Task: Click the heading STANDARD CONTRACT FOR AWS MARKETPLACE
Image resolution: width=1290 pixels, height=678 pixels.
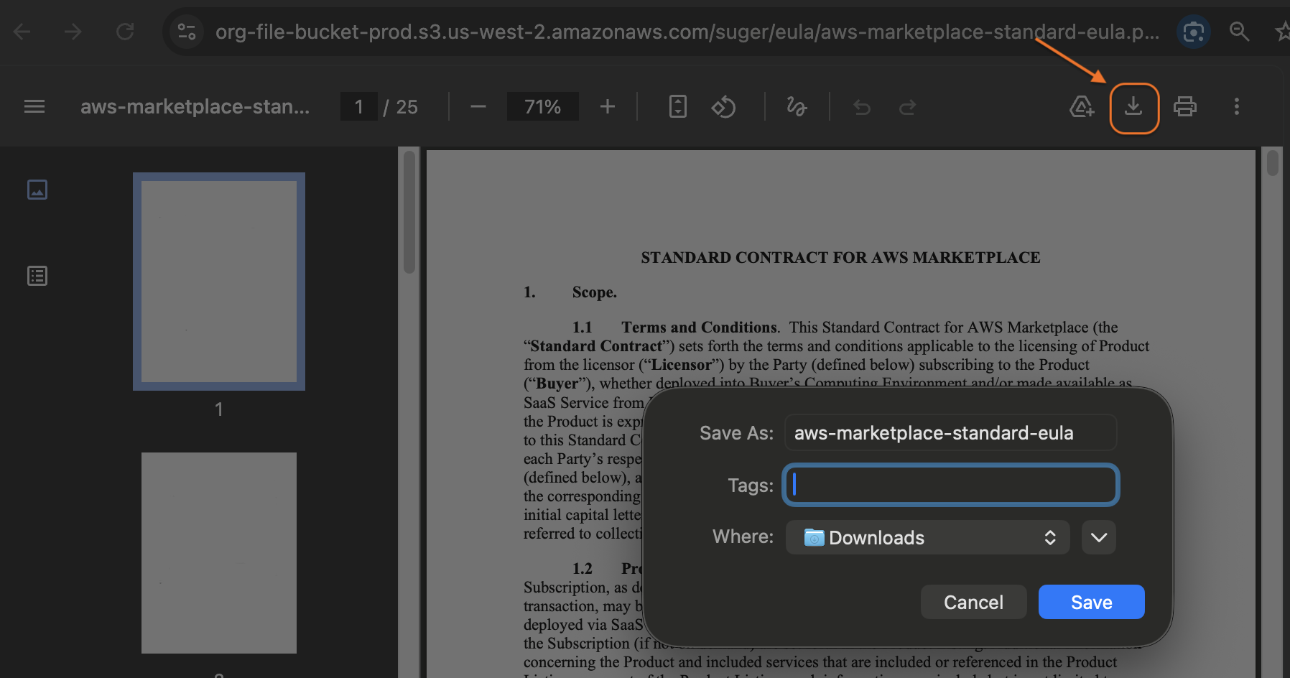Action: 840,257
